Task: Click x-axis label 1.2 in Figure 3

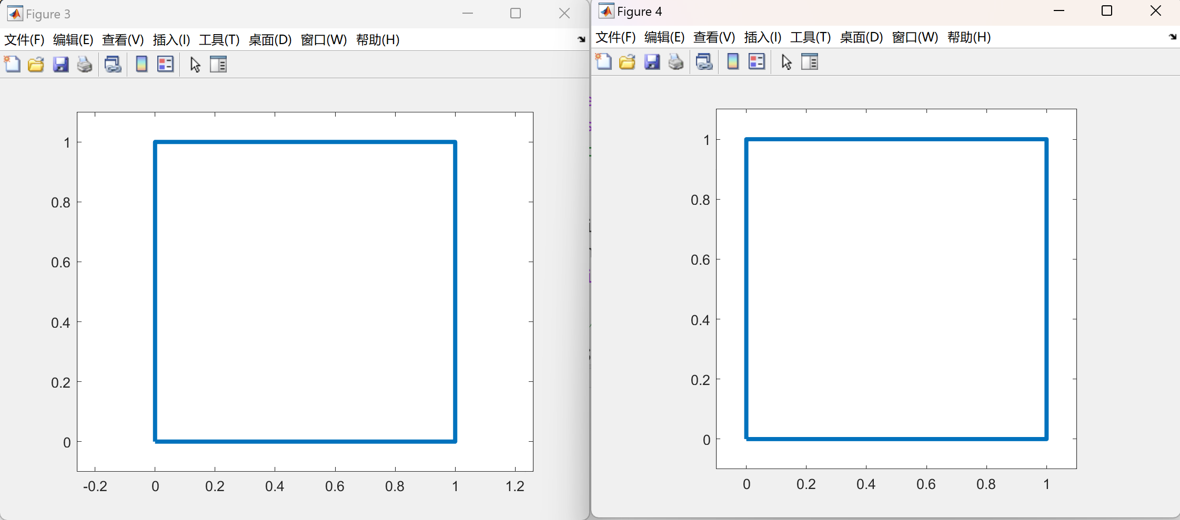Action: click(515, 486)
